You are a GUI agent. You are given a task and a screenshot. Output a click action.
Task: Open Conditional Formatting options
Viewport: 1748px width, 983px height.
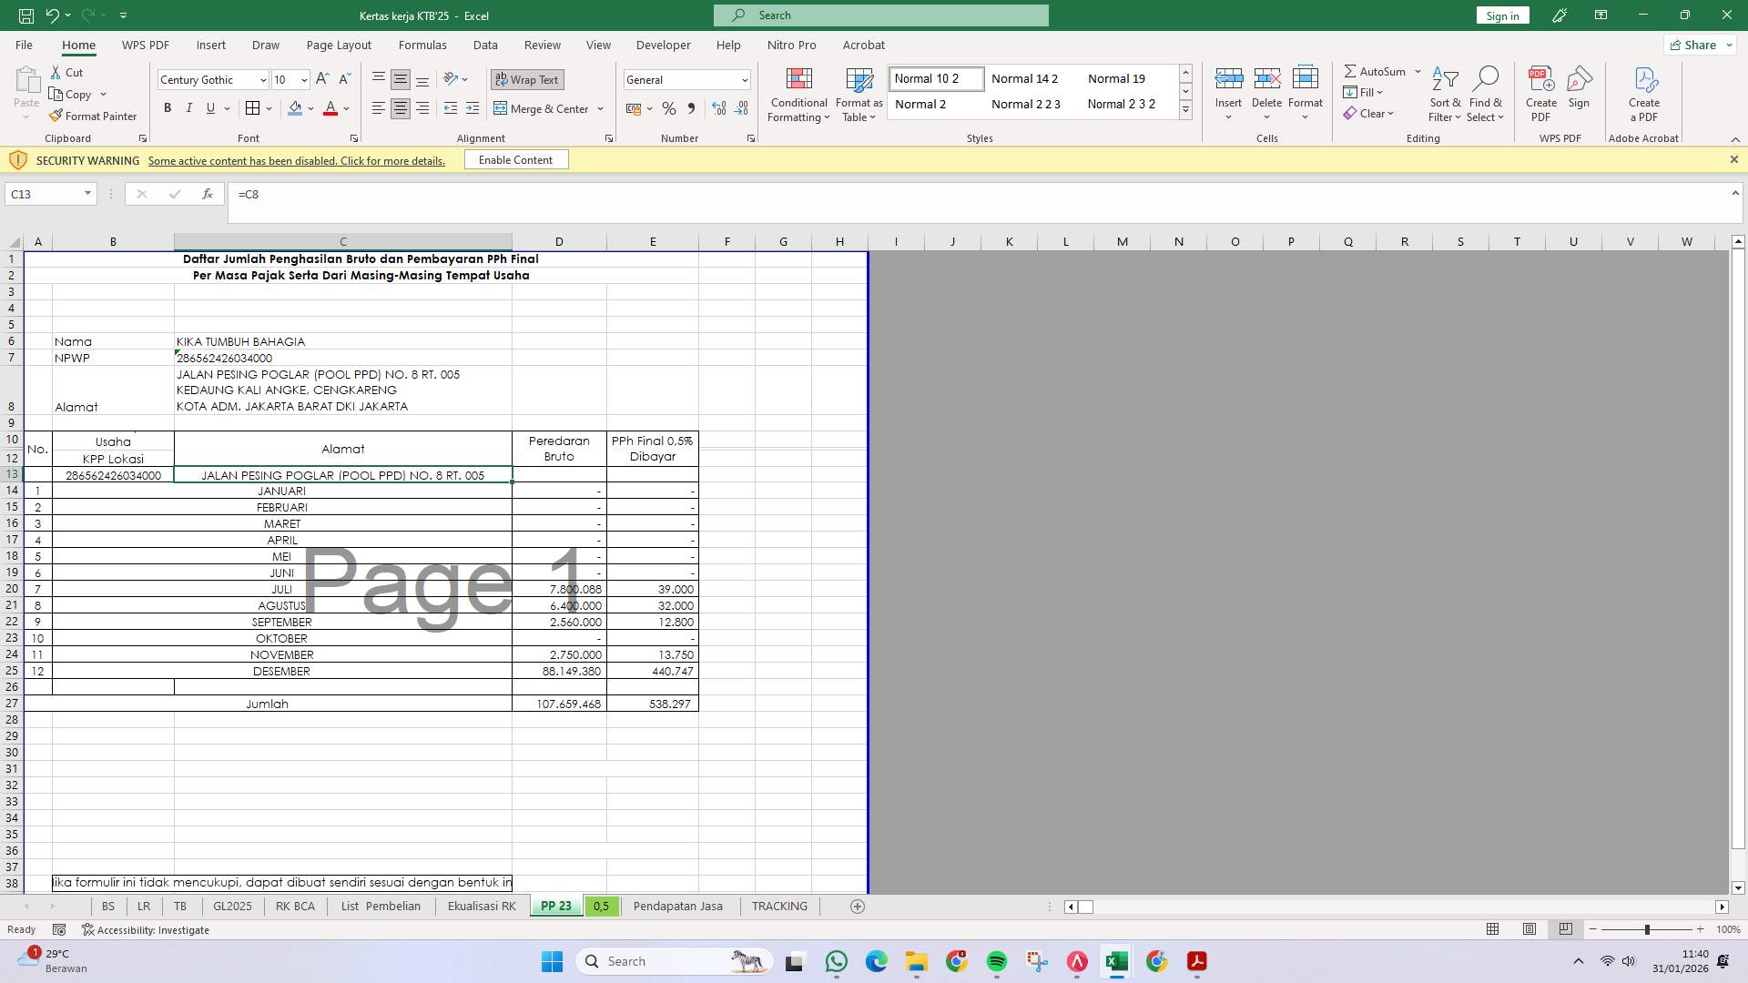798,94
